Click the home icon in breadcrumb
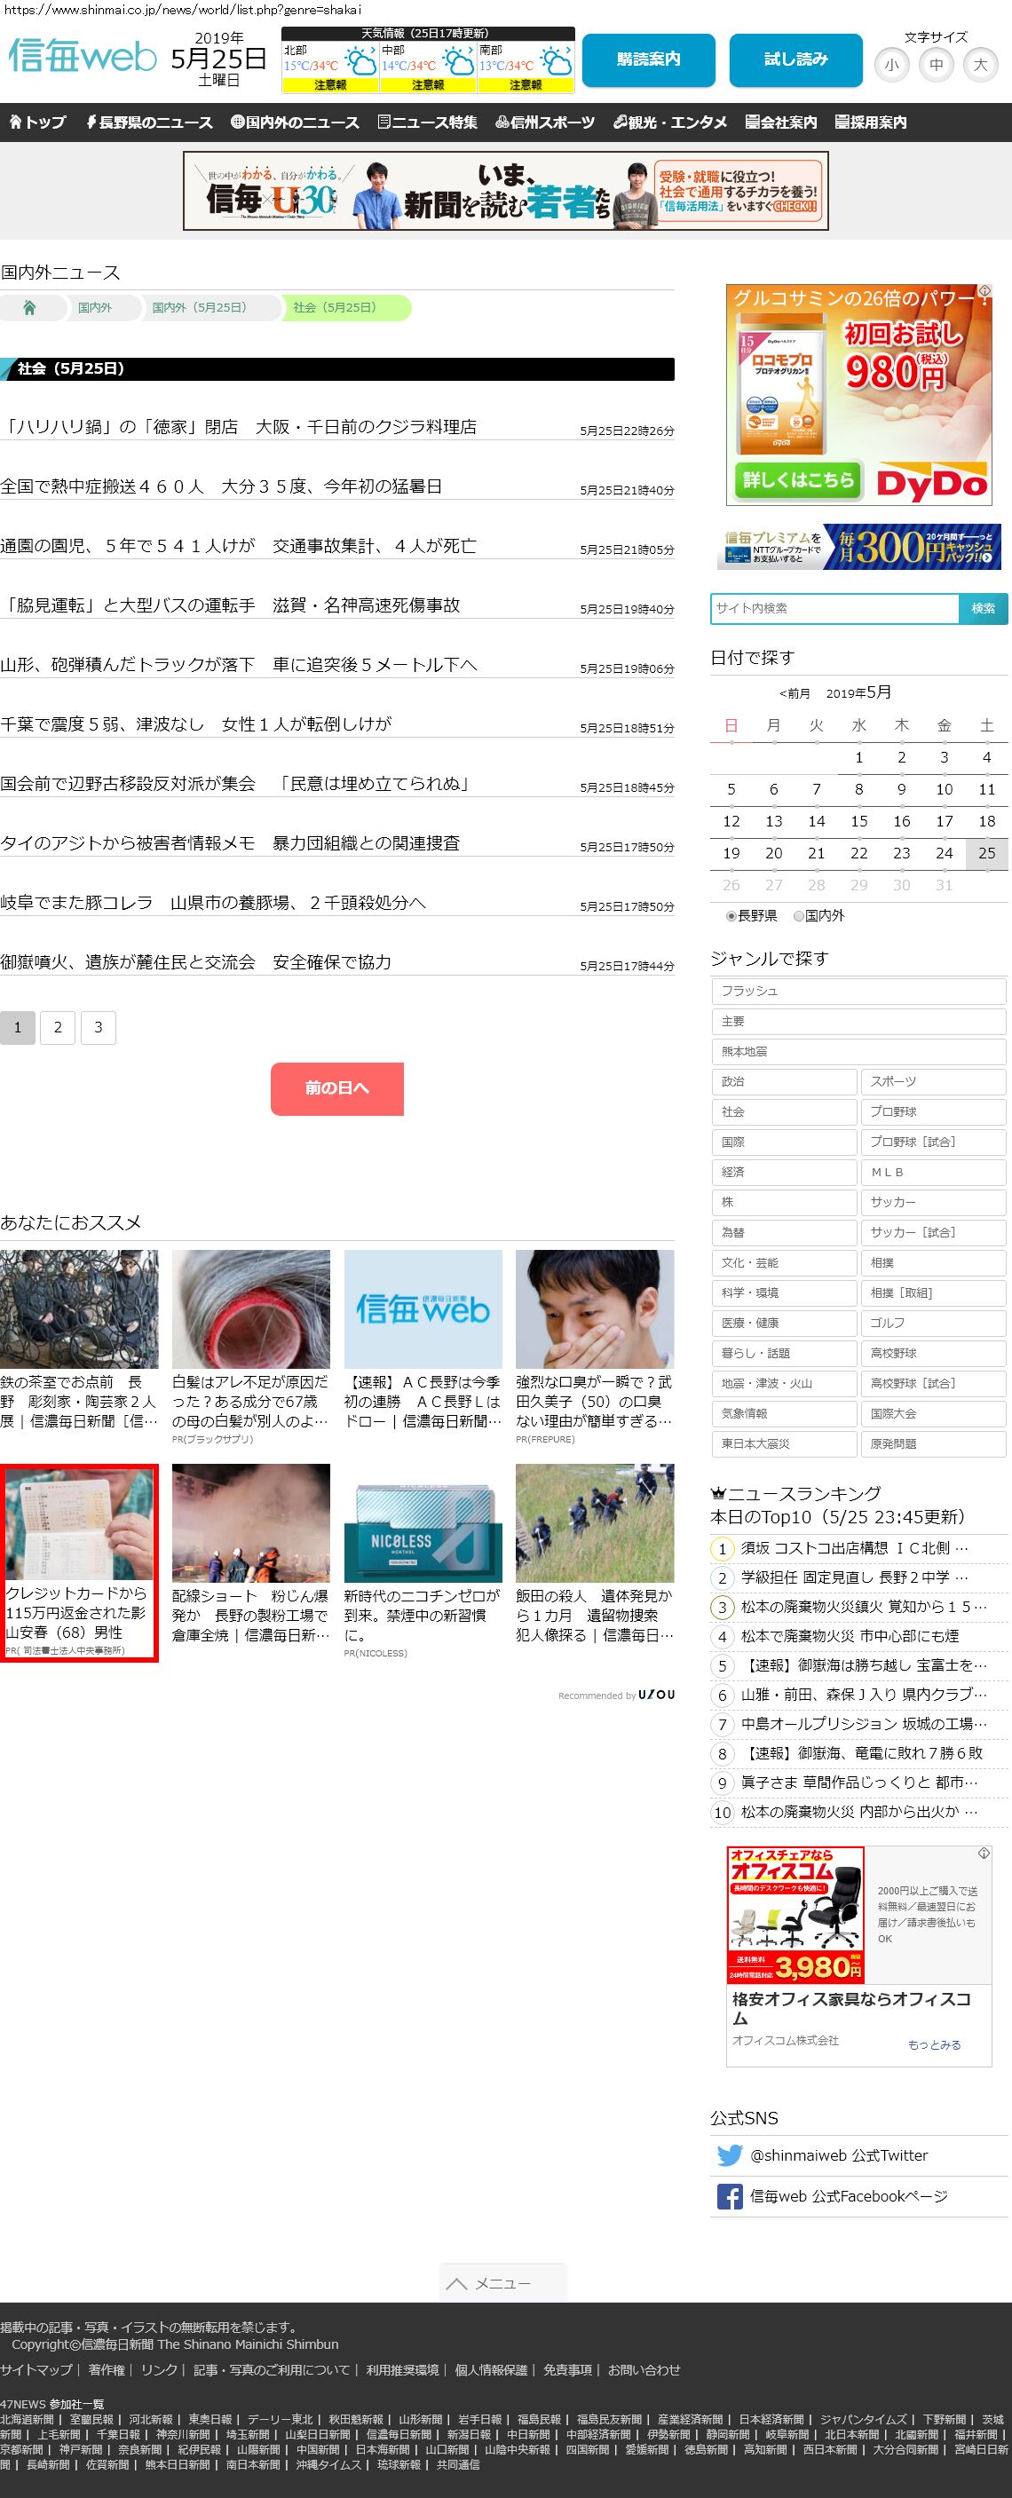Screen dimensions: 1012x2498 (30, 307)
